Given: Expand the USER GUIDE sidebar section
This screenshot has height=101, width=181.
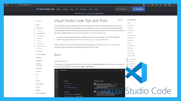Looking at the screenshot, I should tap(39, 51).
